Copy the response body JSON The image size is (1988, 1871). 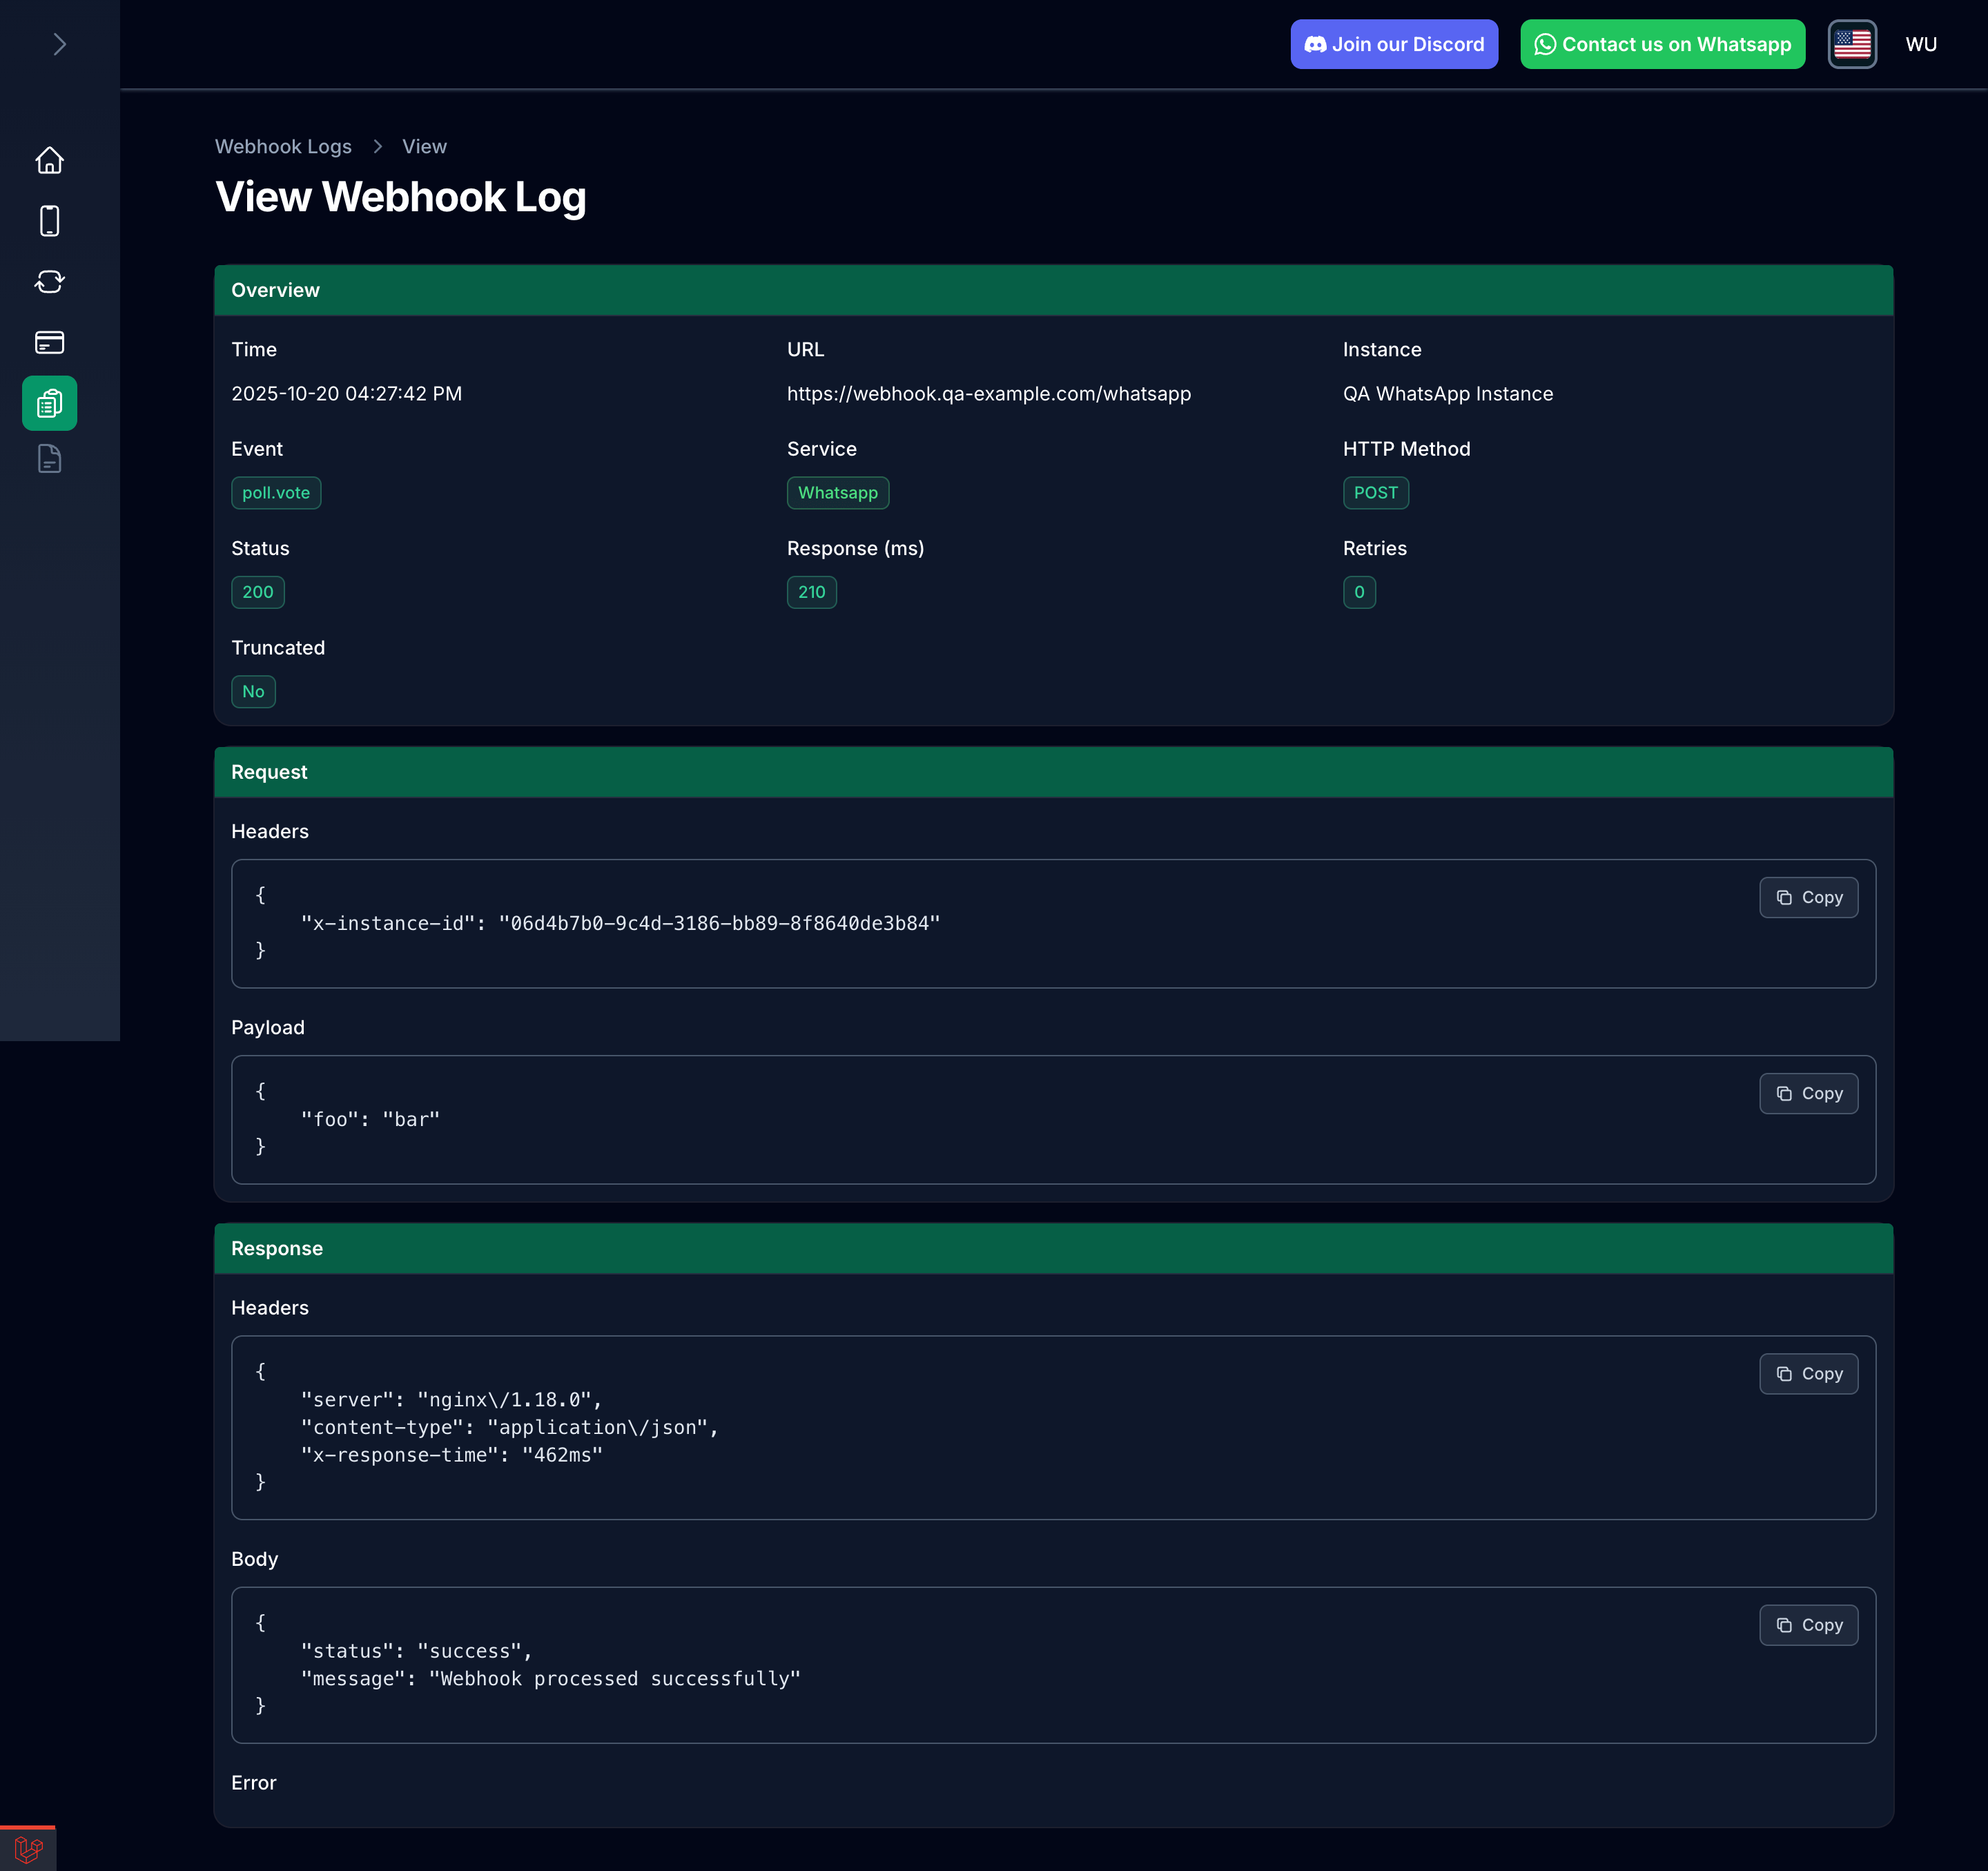(x=1808, y=1625)
